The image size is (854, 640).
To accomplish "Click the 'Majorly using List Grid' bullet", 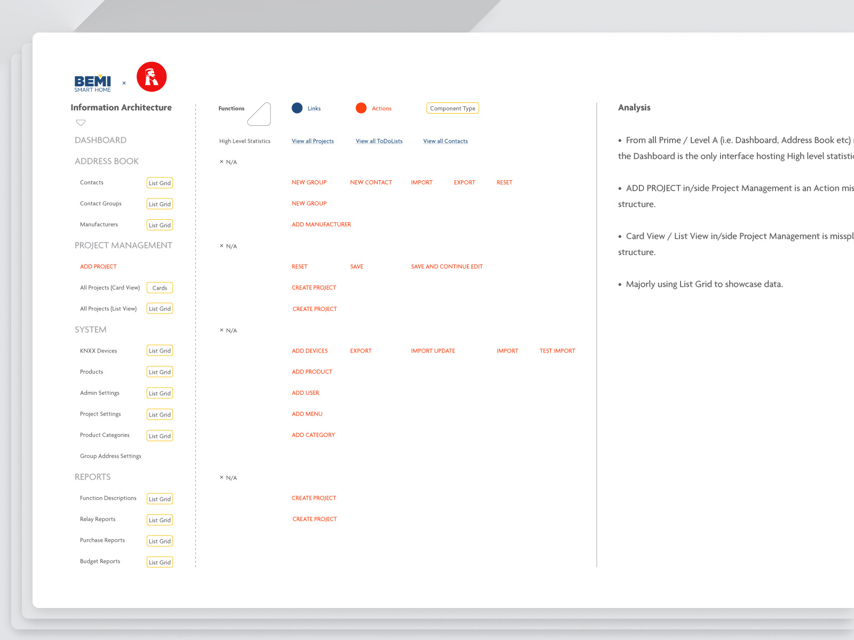I will 701,284.
